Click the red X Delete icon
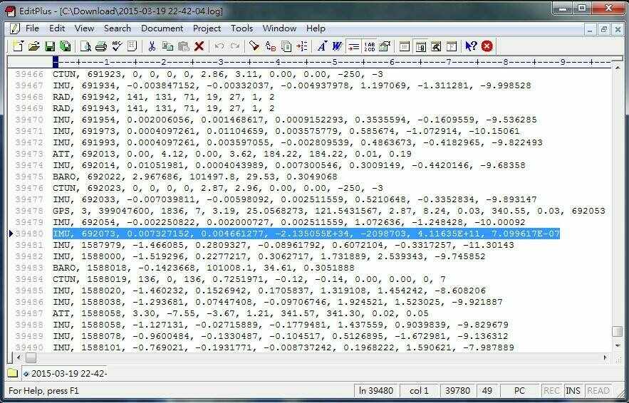 pyautogui.click(x=199, y=46)
